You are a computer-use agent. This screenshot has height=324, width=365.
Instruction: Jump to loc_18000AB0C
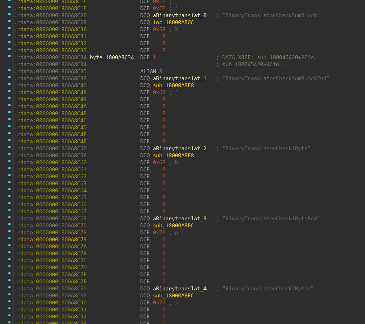[x=173, y=22]
